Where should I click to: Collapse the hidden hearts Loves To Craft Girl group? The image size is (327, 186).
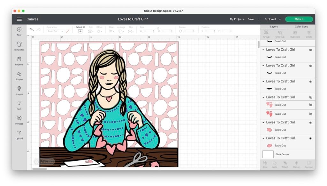point(263,97)
